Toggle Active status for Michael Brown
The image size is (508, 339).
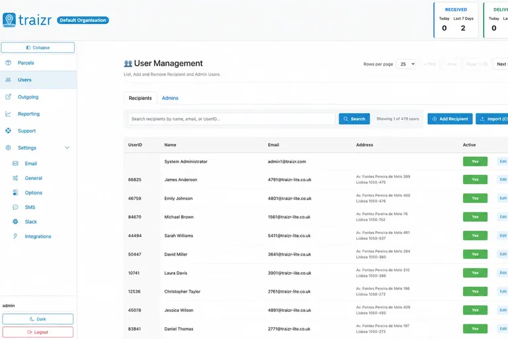pyautogui.click(x=475, y=217)
